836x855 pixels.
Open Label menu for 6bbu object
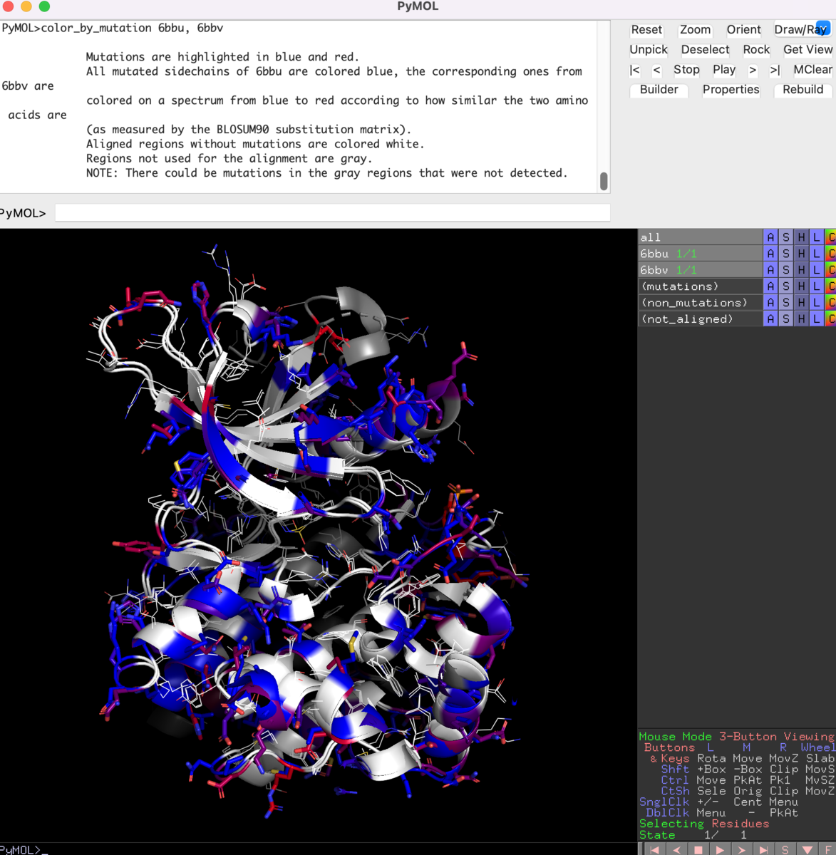tap(816, 254)
